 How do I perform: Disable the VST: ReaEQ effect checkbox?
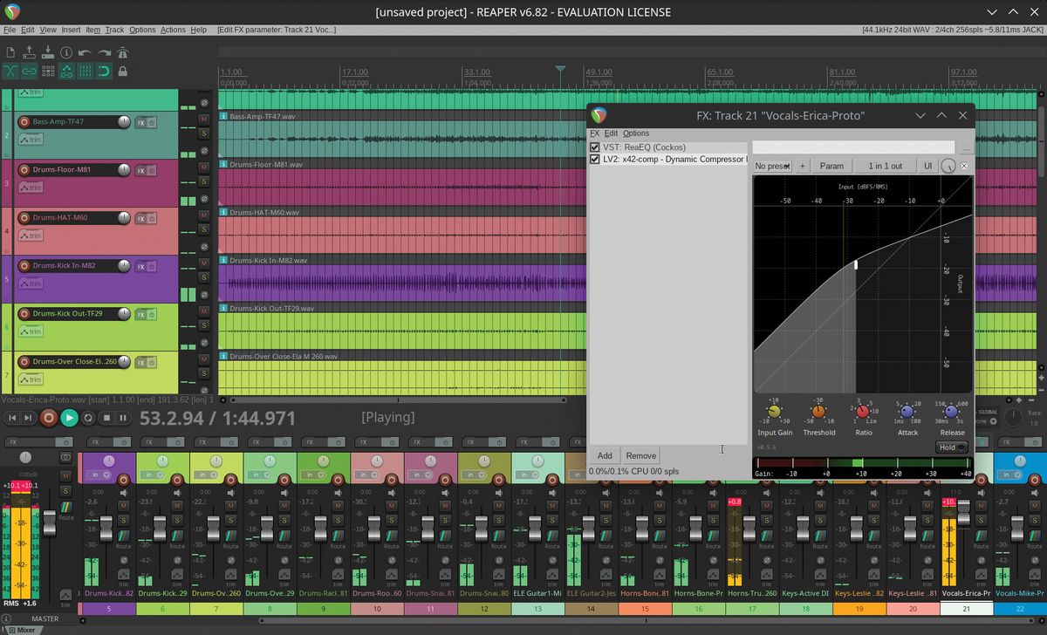pos(596,147)
